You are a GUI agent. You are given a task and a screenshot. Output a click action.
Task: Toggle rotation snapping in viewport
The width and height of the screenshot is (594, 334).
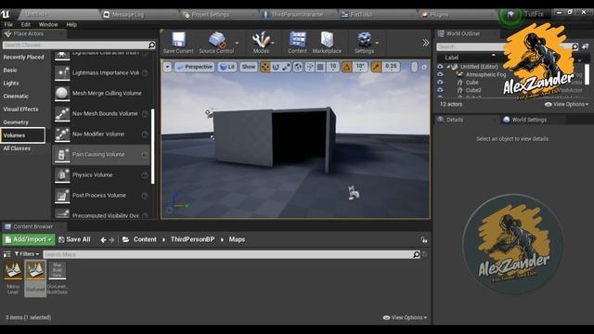[x=346, y=67]
